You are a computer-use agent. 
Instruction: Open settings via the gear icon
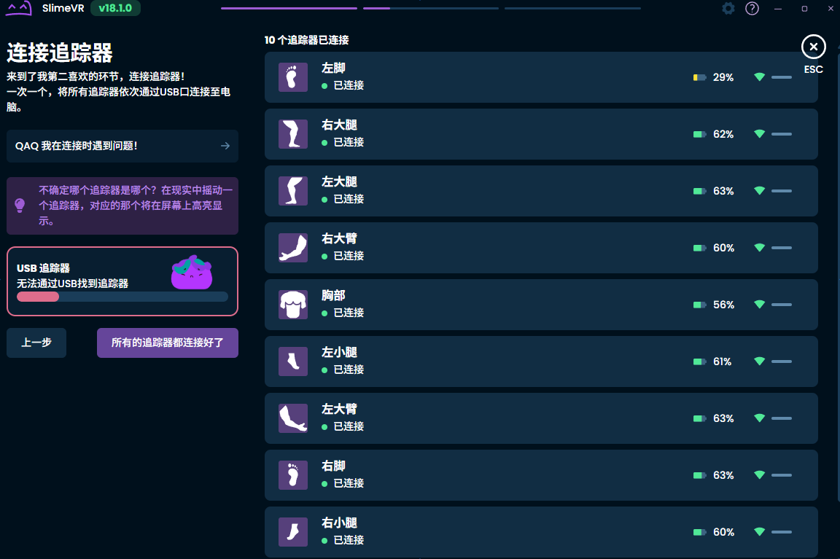tap(728, 9)
